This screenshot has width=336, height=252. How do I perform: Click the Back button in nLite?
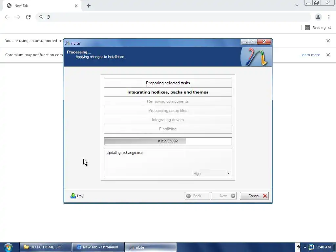tap(197, 196)
